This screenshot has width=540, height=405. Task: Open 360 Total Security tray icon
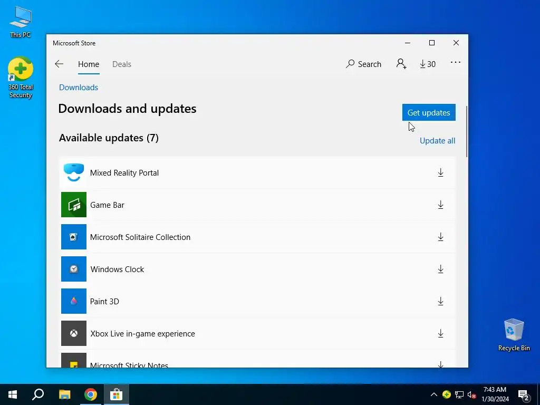click(x=446, y=394)
